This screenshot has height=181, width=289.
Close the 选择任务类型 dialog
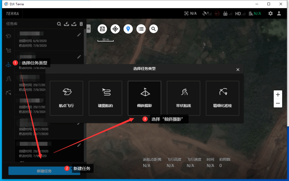pos(238,70)
